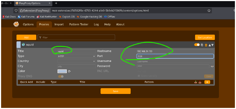Open the Exploit-DB bookmark
This screenshot has height=109, width=236.
(x=67, y=17)
